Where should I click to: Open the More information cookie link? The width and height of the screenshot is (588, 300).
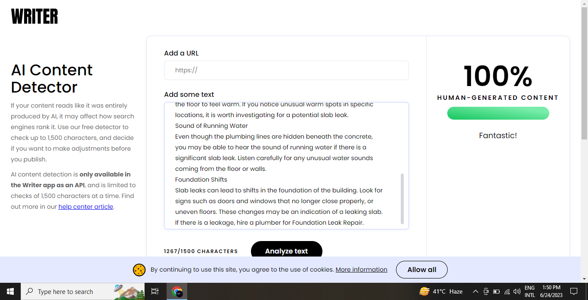pos(362,269)
